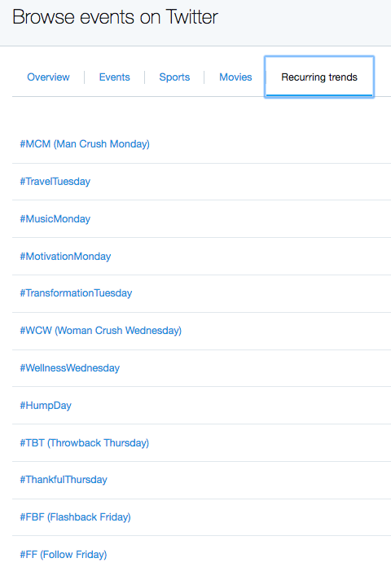Click #WCW (Woman Crush Wednesday) link

coord(100,331)
